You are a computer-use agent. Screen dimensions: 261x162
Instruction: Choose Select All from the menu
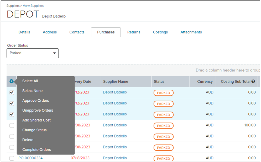coord(30,81)
